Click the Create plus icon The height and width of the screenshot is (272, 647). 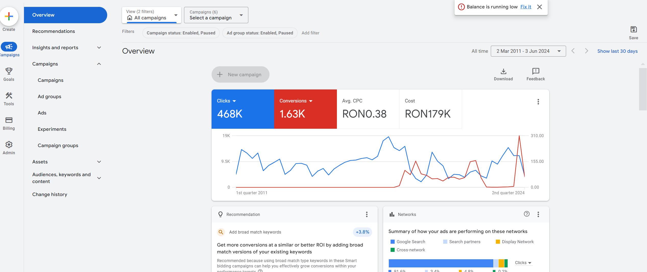9,17
